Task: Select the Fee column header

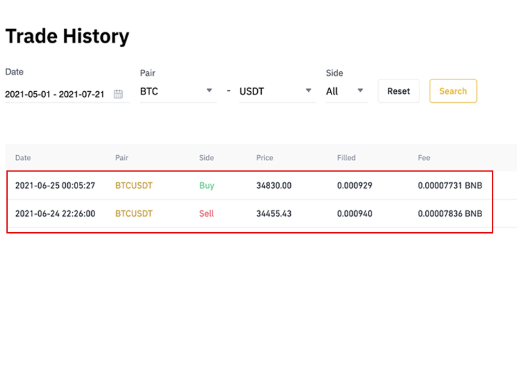Action: tap(424, 158)
